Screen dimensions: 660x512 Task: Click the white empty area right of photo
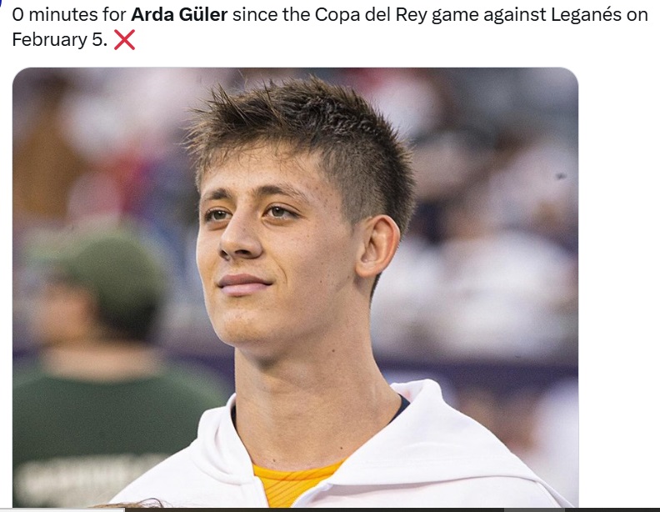(618, 286)
